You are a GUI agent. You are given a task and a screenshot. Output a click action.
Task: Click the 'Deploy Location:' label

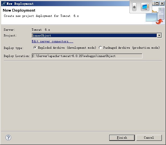pyautogui.click(x=17, y=56)
